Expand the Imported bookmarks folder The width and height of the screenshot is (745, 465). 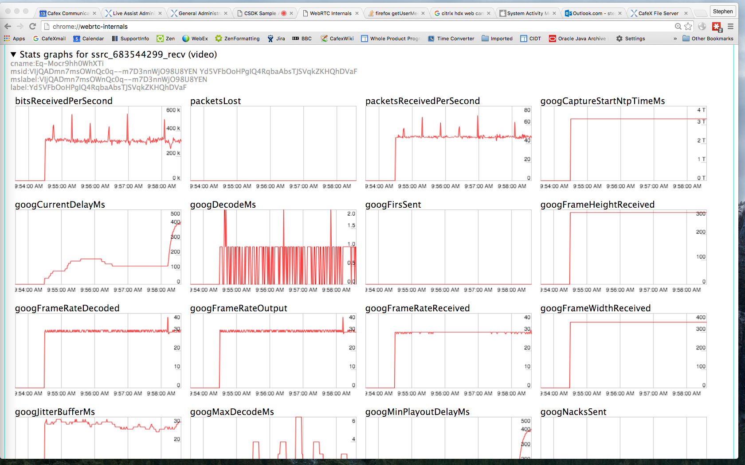pos(497,39)
